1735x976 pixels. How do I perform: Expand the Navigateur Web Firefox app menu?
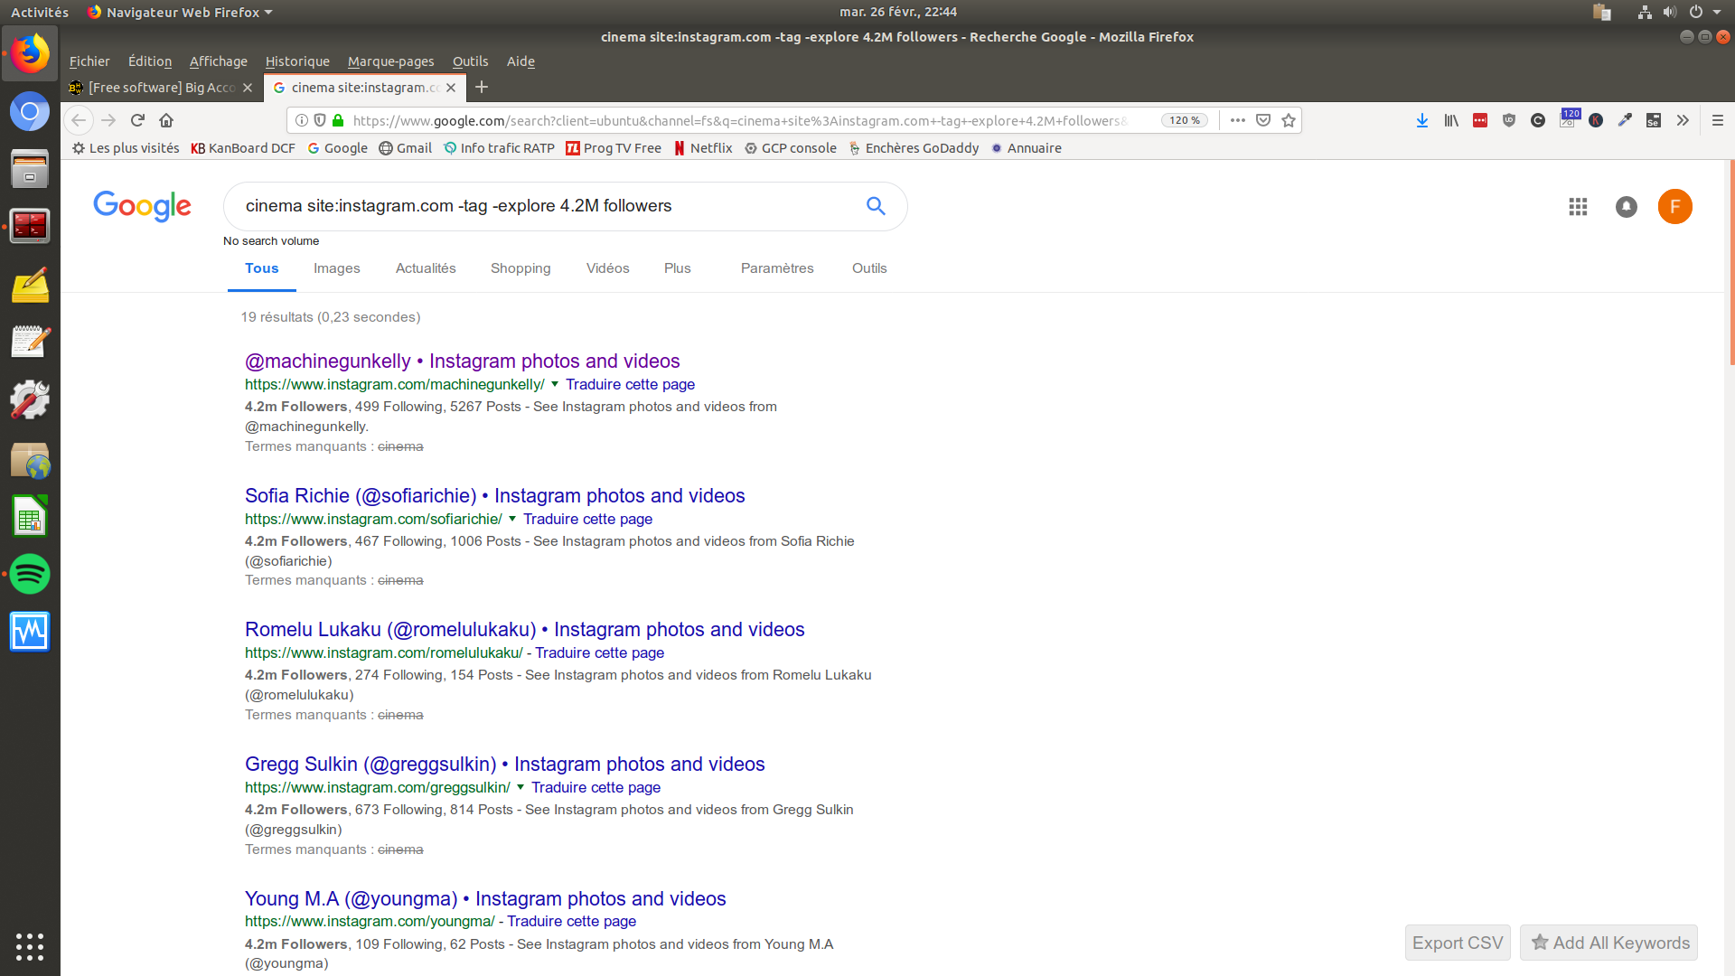[x=180, y=12]
